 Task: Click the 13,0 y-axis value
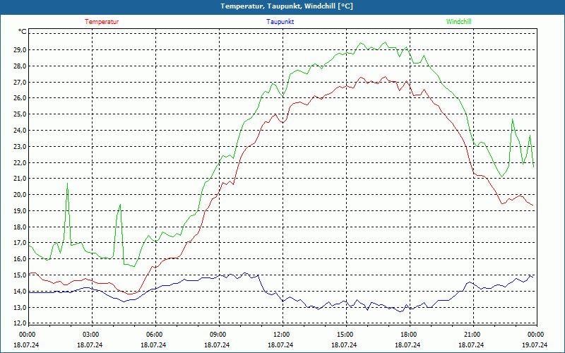click(20, 308)
